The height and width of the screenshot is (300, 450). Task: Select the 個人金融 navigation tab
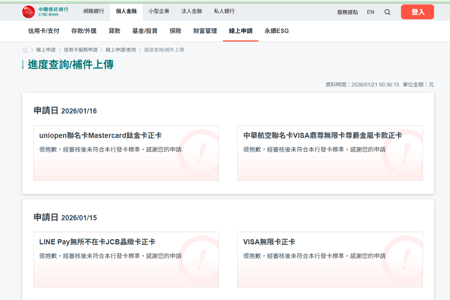click(x=126, y=11)
